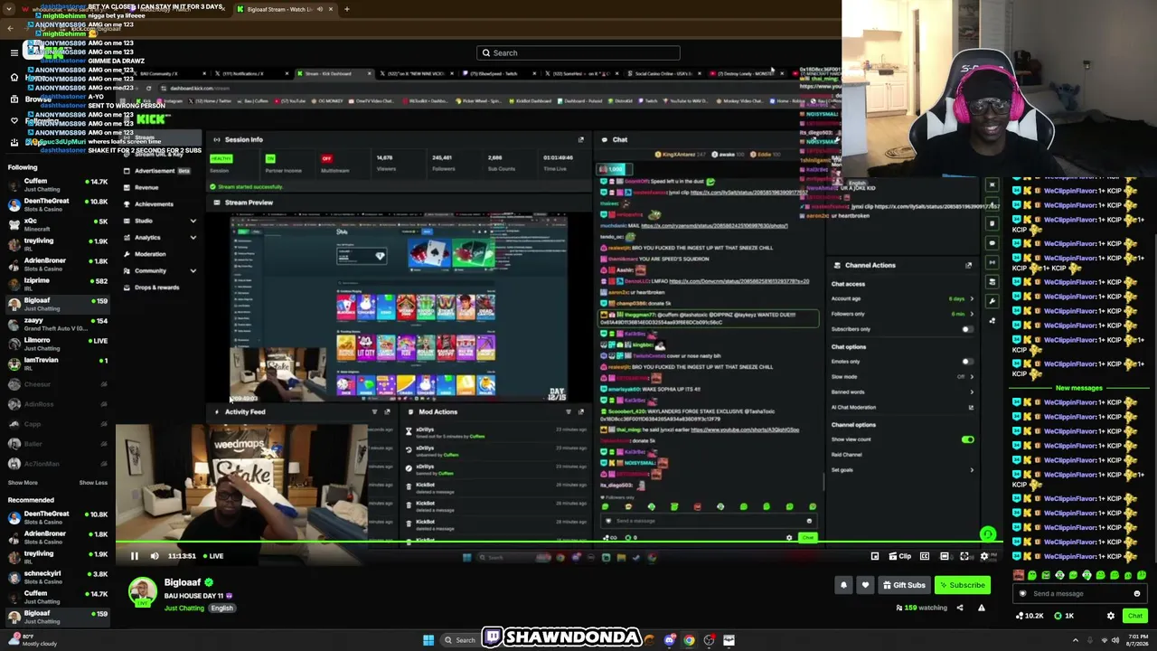Open the Windows Start menu
1157x651 pixels.
[428, 640]
